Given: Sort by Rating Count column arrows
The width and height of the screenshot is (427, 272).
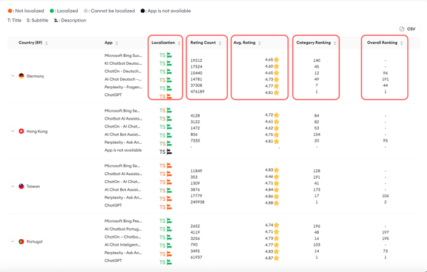Looking at the screenshot, I should pos(220,43).
